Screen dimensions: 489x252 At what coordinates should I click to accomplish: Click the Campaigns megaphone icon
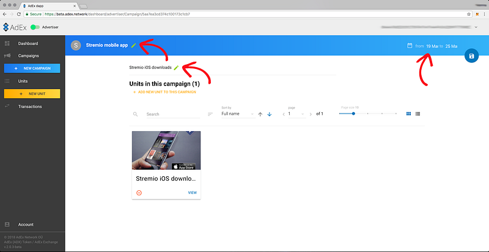click(7, 56)
